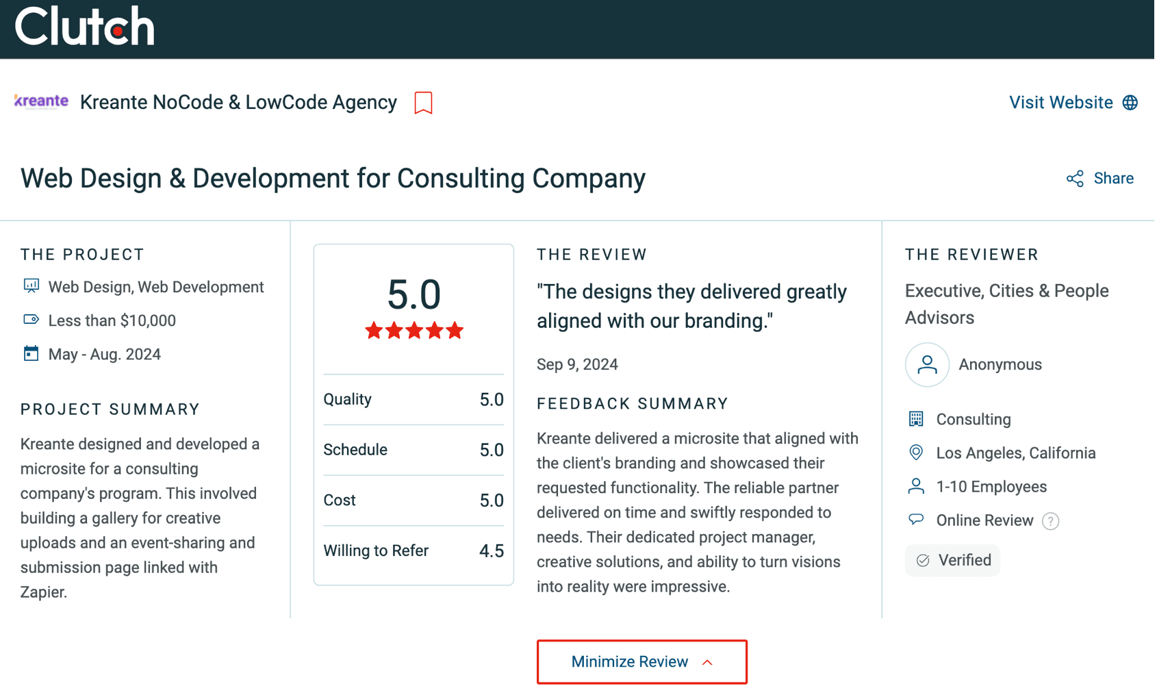This screenshot has height=686, width=1157.
Task: Bookmark Kreante agency with the red bookmark icon
Action: click(x=423, y=103)
